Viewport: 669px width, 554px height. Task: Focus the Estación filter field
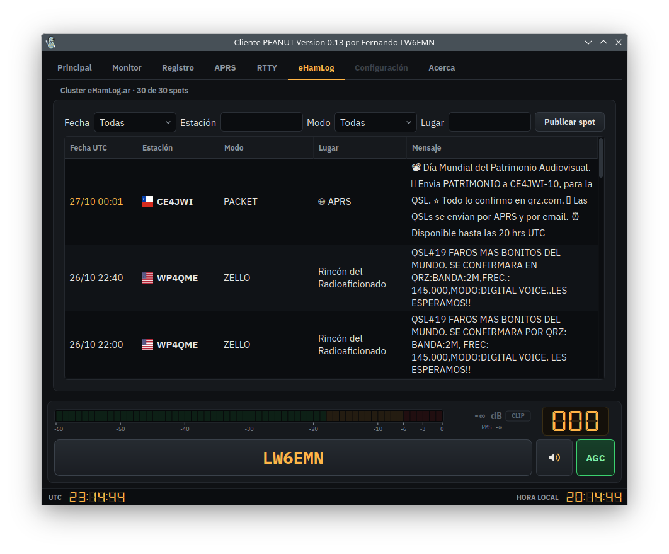coord(261,122)
